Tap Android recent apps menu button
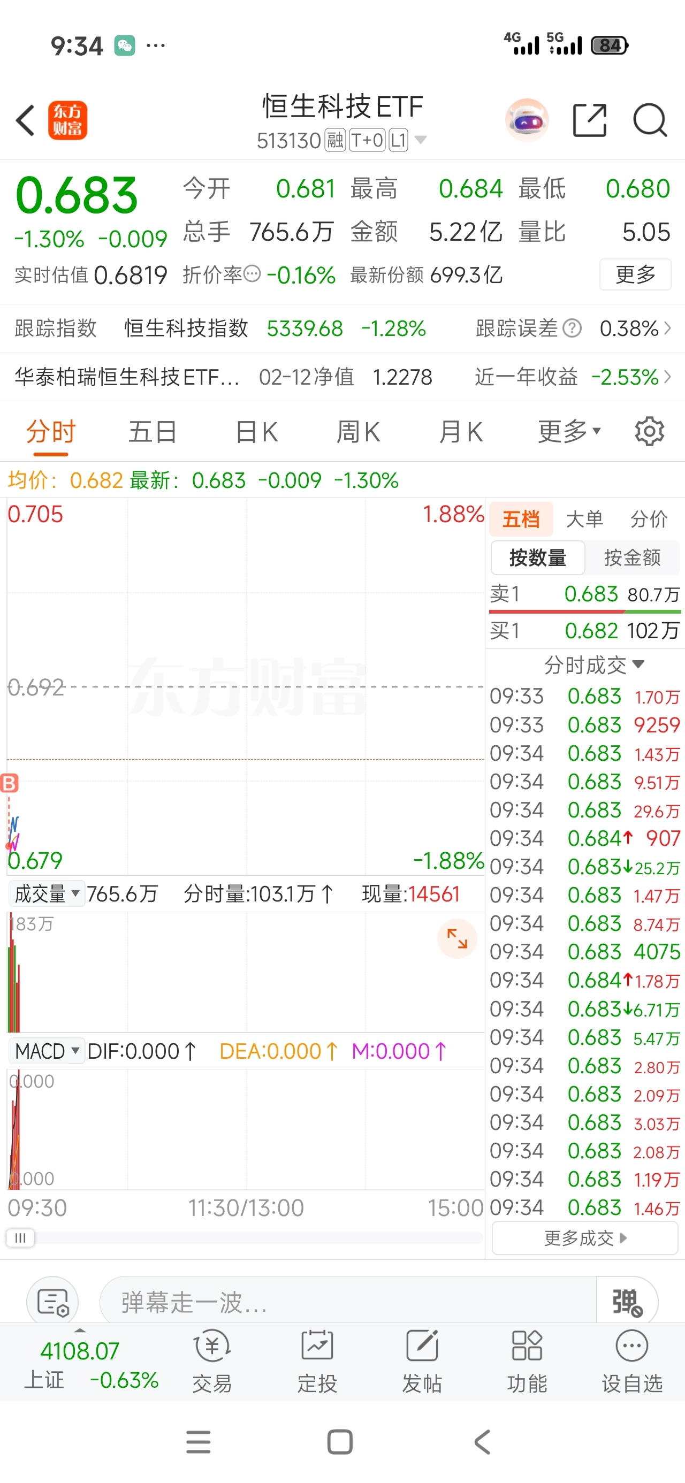The height and width of the screenshot is (1483, 685). (198, 1442)
